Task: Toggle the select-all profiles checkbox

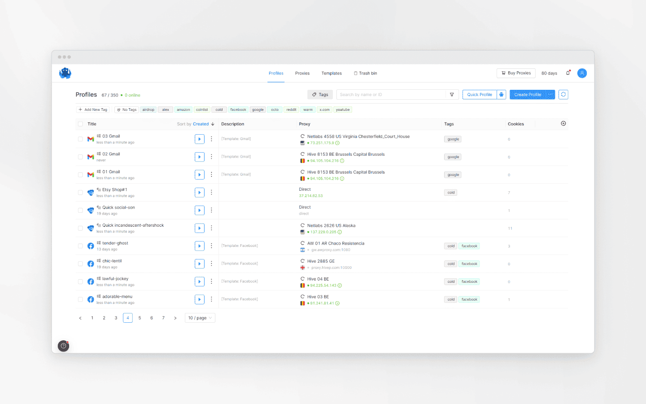Action: (x=80, y=124)
